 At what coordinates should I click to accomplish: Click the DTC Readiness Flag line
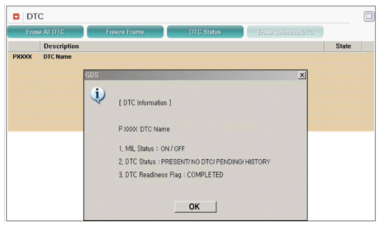pos(171,175)
